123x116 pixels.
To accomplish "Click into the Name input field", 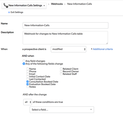I will [66, 25].
